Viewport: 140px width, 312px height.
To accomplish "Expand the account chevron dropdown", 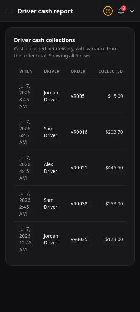I will point(132,11).
